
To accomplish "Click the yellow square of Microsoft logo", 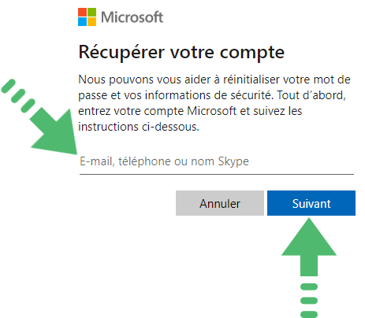I will point(91,21).
